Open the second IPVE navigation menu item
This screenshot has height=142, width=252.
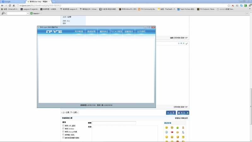(91, 32)
